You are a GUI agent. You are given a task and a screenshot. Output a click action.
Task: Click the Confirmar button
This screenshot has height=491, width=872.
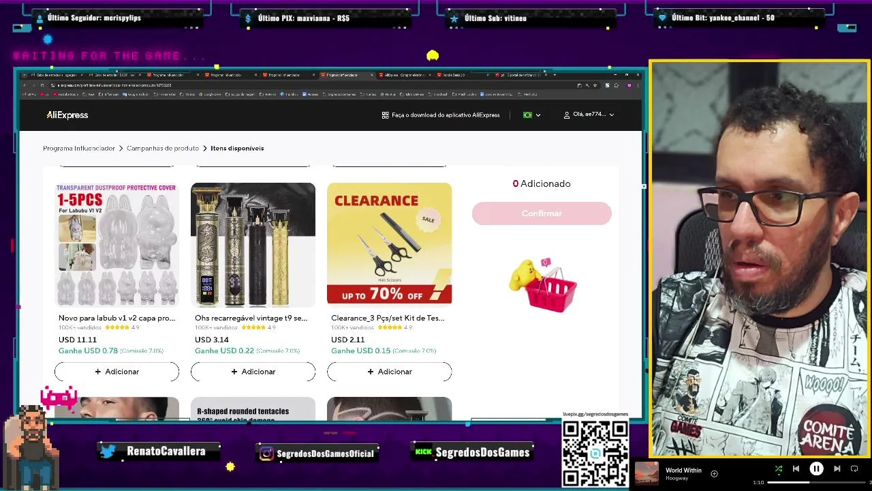(542, 213)
